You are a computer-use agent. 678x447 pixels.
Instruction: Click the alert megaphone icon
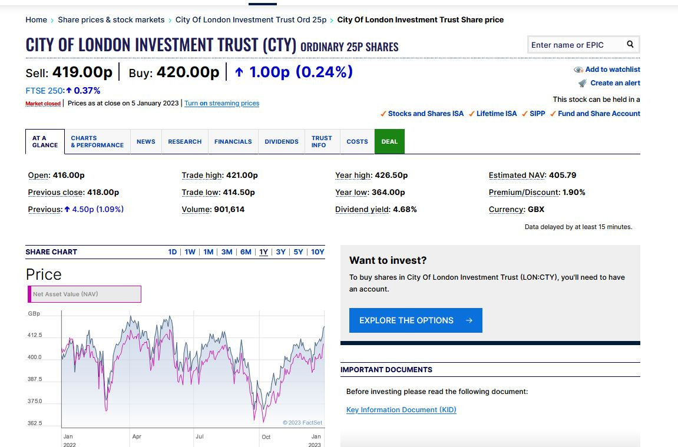click(x=583, y=83)
